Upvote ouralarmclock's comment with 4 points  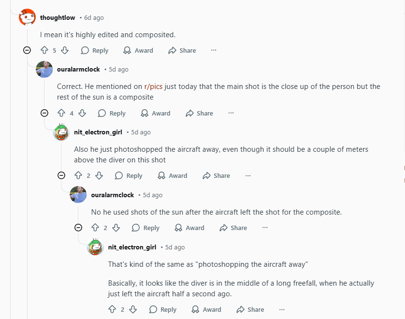point(61,113)
